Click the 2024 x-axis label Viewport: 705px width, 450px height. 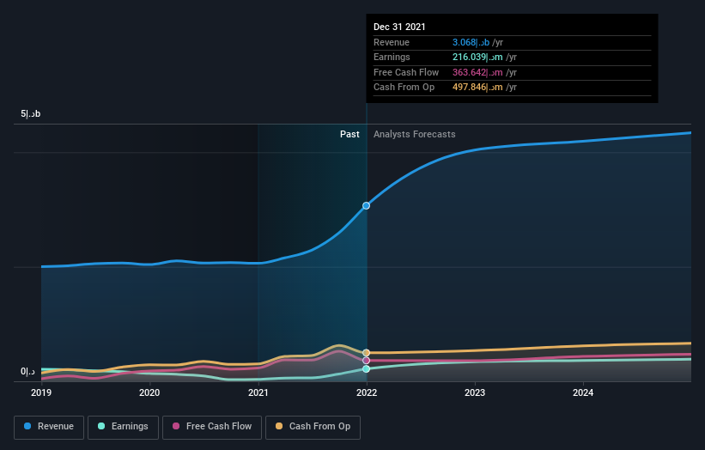[x=583, y=392]
